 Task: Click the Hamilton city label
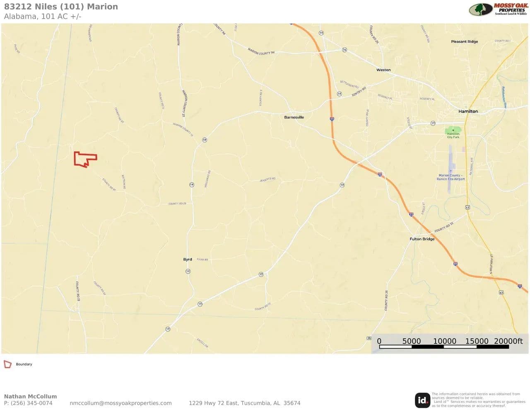point(468,112)
